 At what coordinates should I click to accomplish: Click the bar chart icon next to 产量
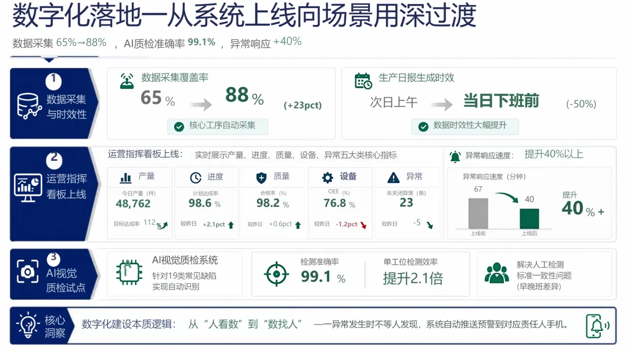(125, 178)
